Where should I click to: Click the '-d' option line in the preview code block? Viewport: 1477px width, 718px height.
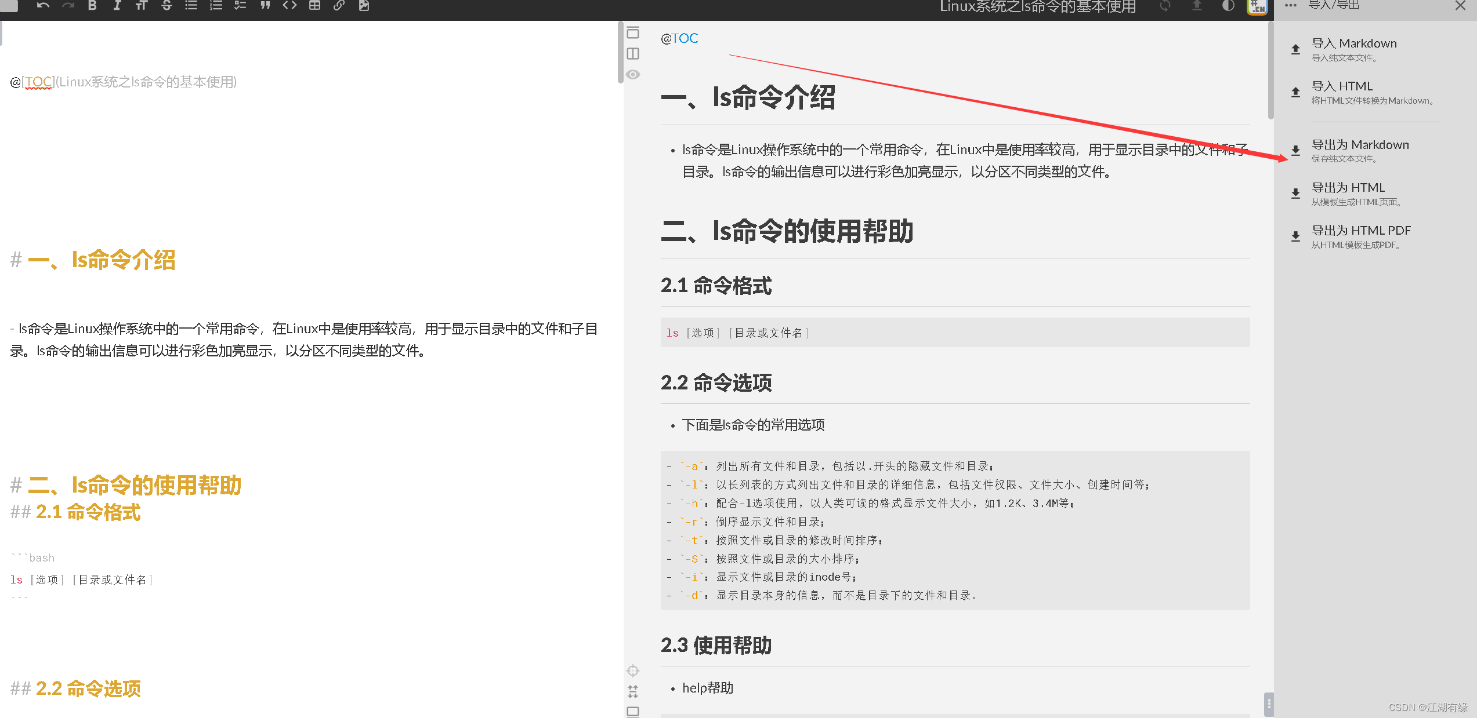click(822, 595)
